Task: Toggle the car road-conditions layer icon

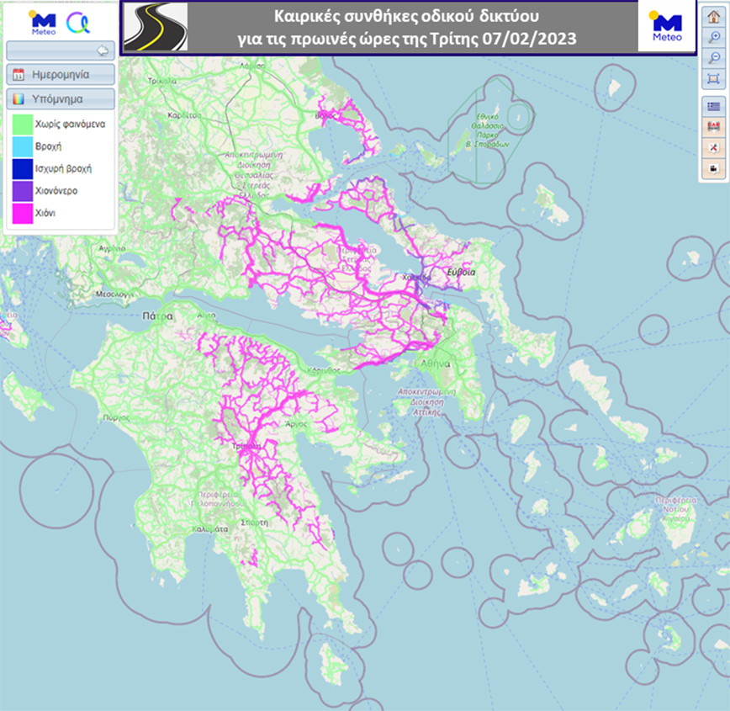Action: [x=713, y=126]
